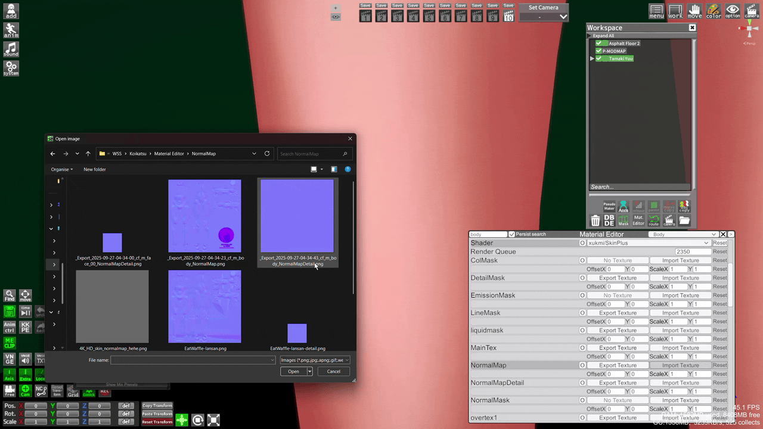
Task: Toggle the Tamaki Yuu visibility checkbox
Action: (598, 58)
